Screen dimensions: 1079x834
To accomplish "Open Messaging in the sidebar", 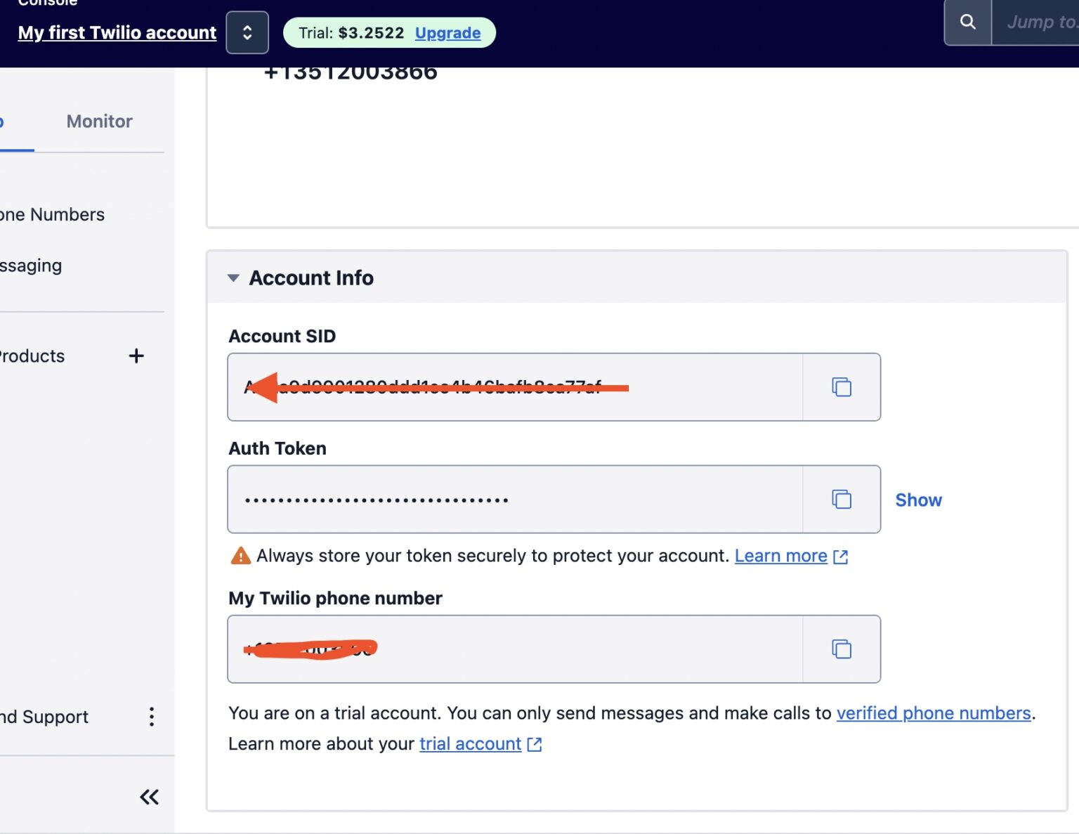I will pos(30,266).
